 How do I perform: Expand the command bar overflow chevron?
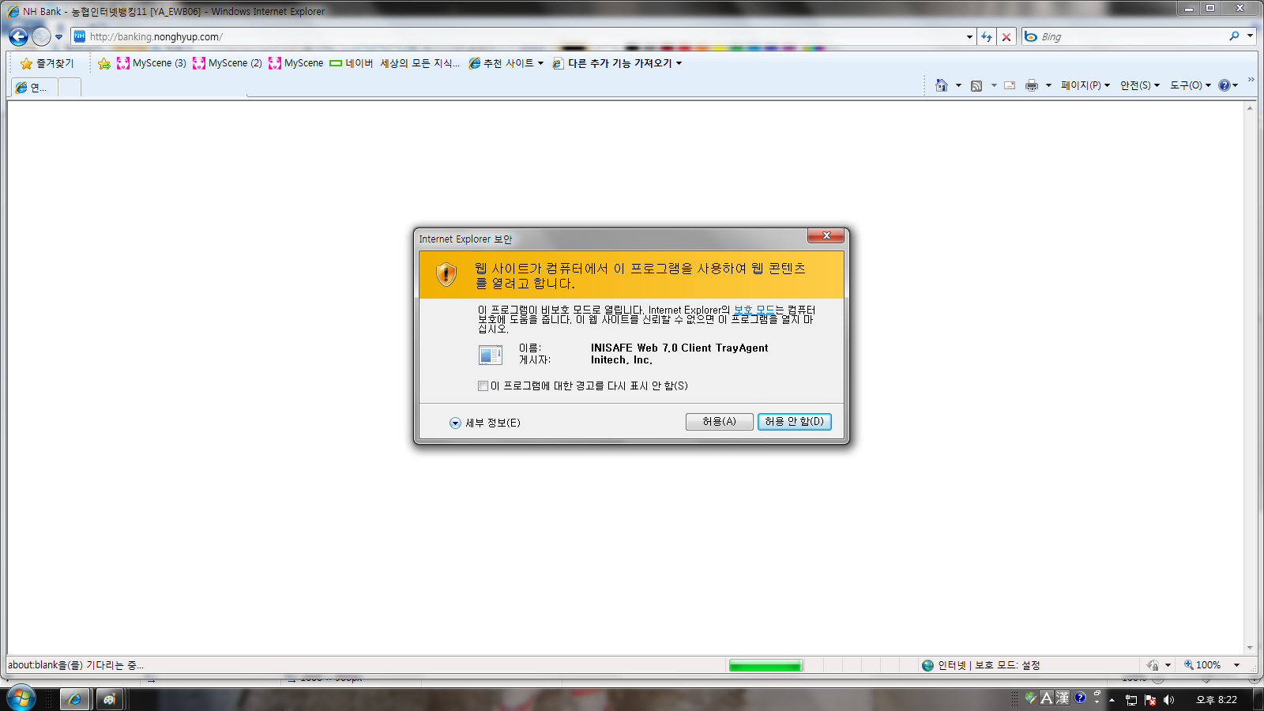1251,80
